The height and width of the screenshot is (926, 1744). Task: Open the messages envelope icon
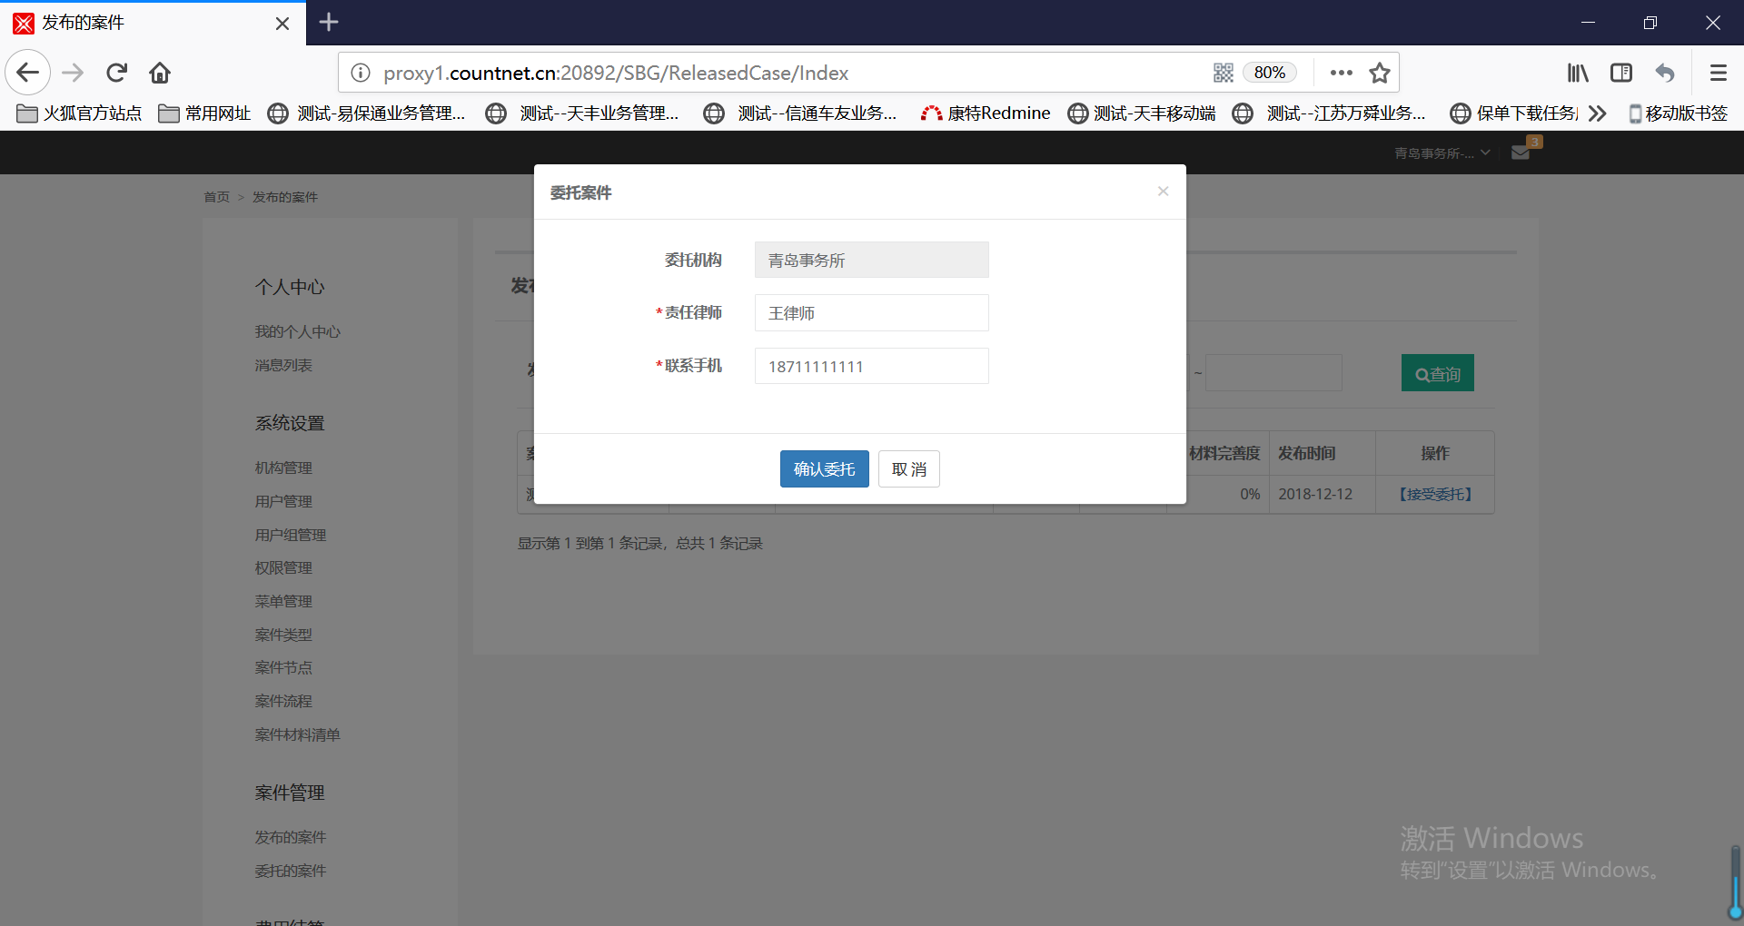click(1521, 153)
